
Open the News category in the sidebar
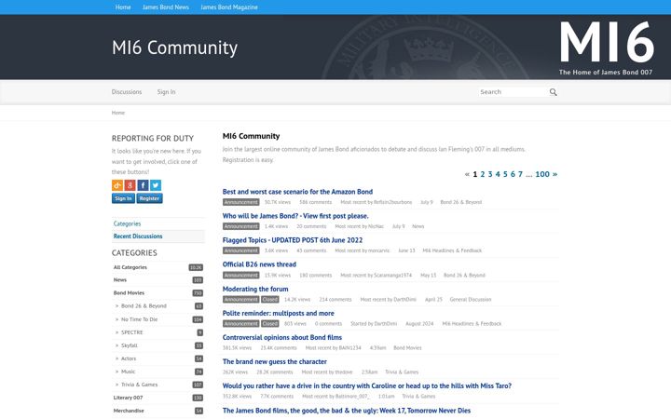click(120, 280)
